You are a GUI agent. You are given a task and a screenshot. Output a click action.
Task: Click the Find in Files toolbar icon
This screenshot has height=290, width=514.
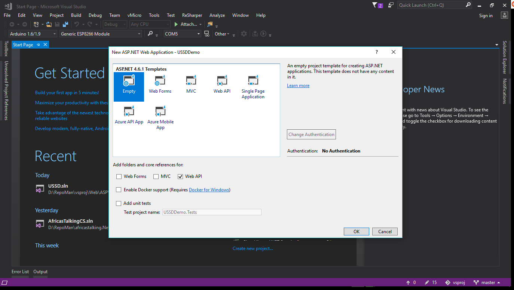(210, 24)
